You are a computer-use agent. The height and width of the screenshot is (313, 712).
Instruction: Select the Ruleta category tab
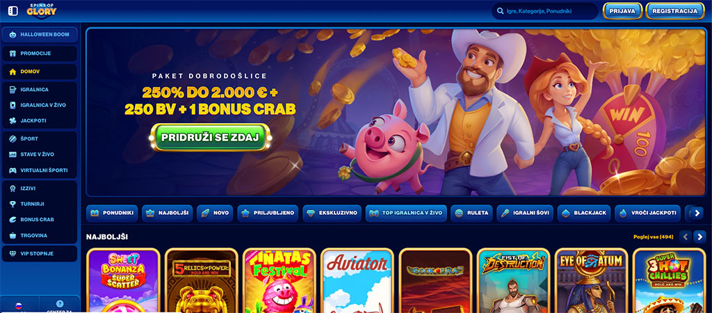point(471,213)
